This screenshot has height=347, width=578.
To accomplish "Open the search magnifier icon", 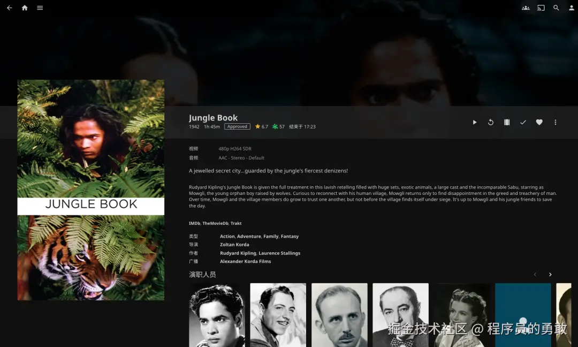I will point(556,7).
